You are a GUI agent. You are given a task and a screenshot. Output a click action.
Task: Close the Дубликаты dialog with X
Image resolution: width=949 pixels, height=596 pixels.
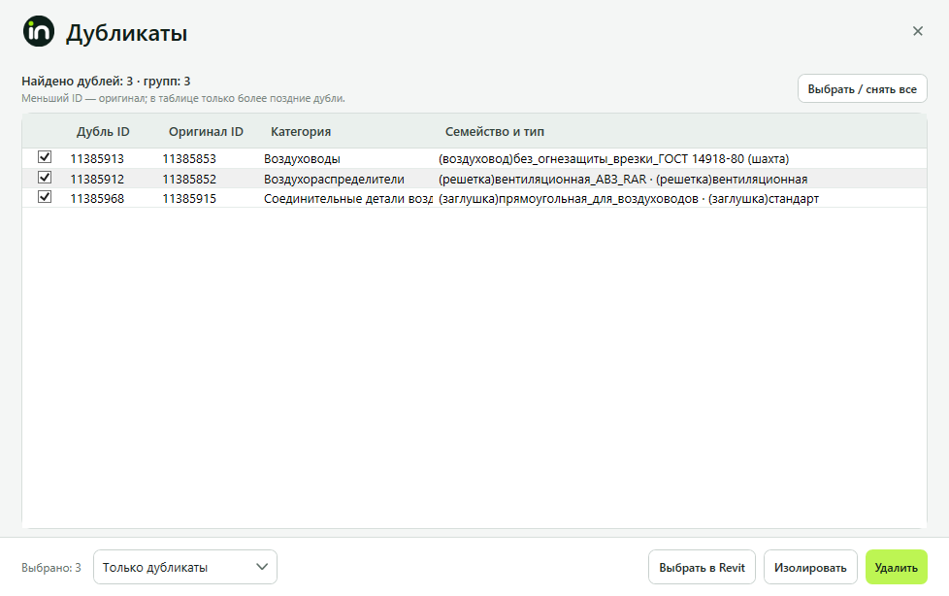point(918,31)
